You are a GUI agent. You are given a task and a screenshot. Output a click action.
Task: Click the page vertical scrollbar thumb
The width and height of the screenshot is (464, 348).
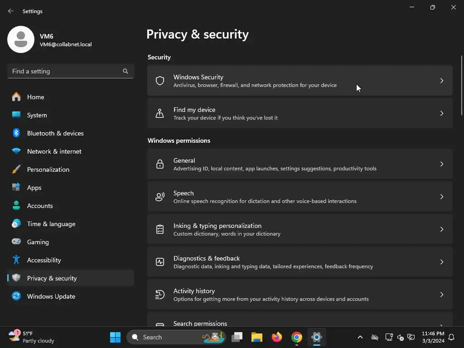(462, 85)
